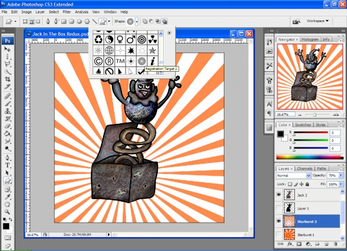Switch to the Swatches tab

(302, 124)
